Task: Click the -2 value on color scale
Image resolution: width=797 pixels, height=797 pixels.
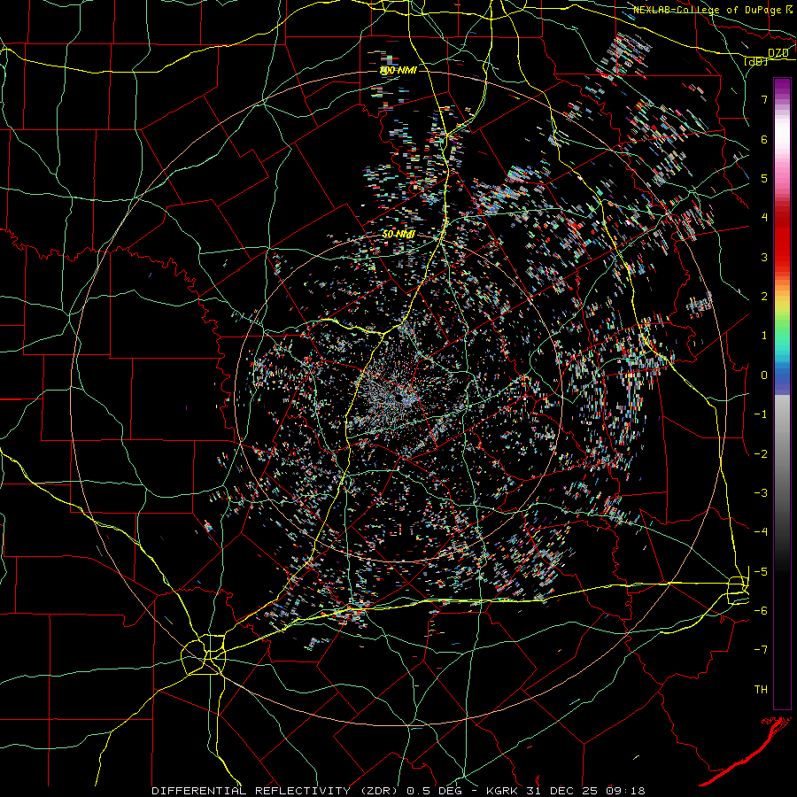Action: click(x=761, y=454)
